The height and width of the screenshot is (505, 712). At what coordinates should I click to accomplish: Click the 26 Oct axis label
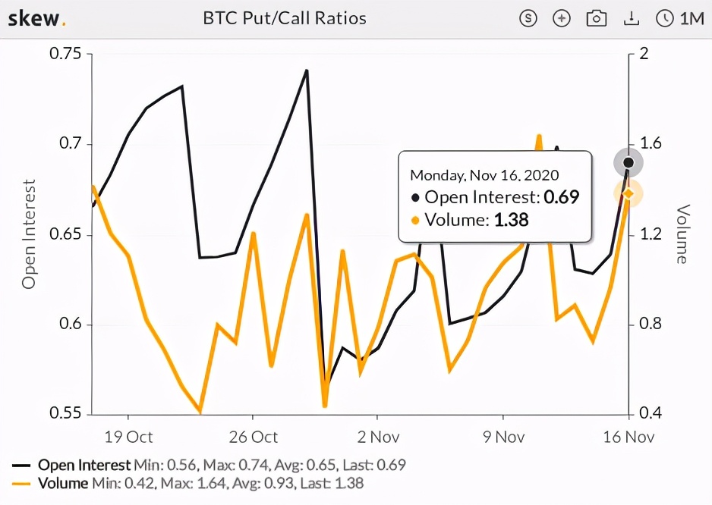pos(253,437)
